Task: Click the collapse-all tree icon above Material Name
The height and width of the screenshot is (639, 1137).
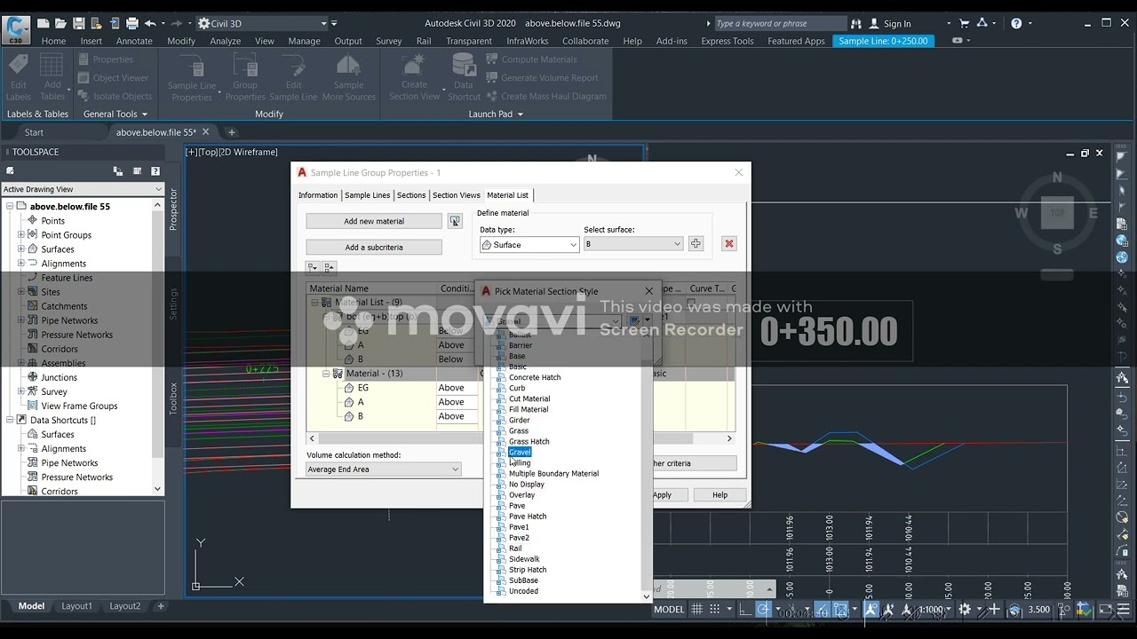Action: [330, 267]
